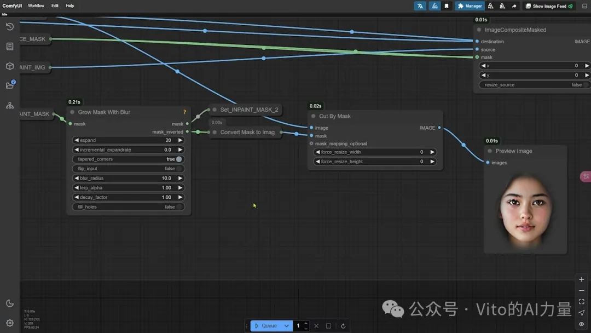Increase force_resize_width right arrow
The width and height of the screenshot is (591, 333).
coord(432,152)
